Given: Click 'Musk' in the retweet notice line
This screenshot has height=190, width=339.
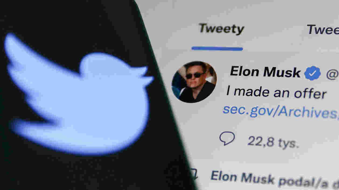Looking at the screenshot, I should [258, 179].
